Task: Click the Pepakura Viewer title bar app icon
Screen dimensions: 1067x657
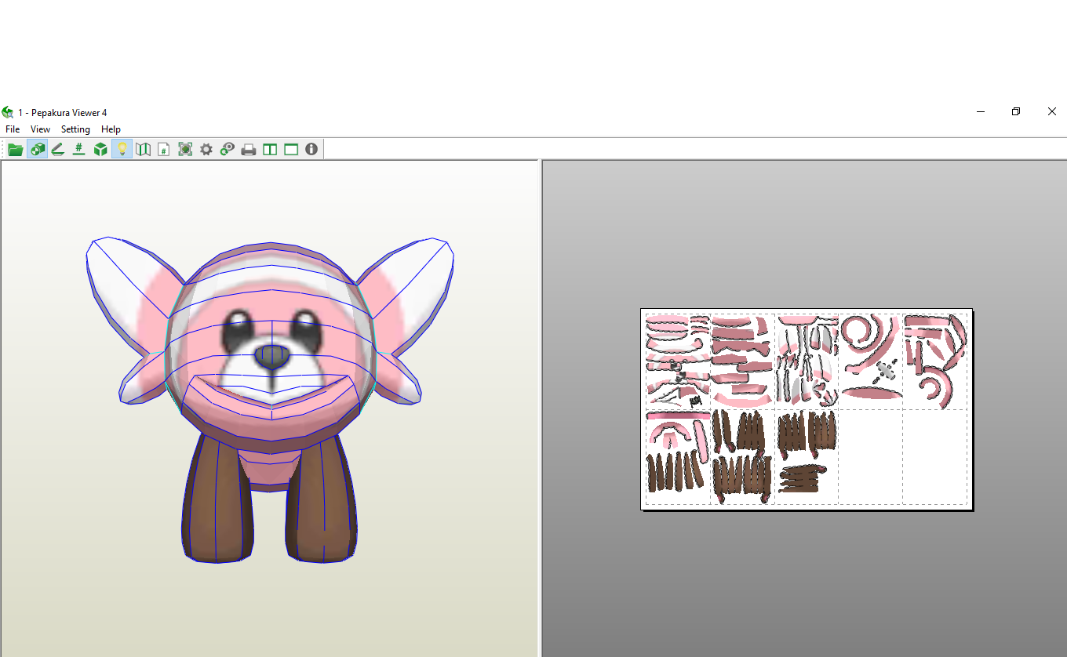Action: point(8,112)
